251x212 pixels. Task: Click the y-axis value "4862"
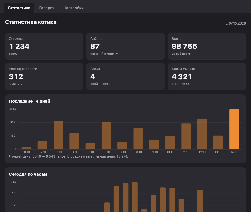tap(13, 109)
